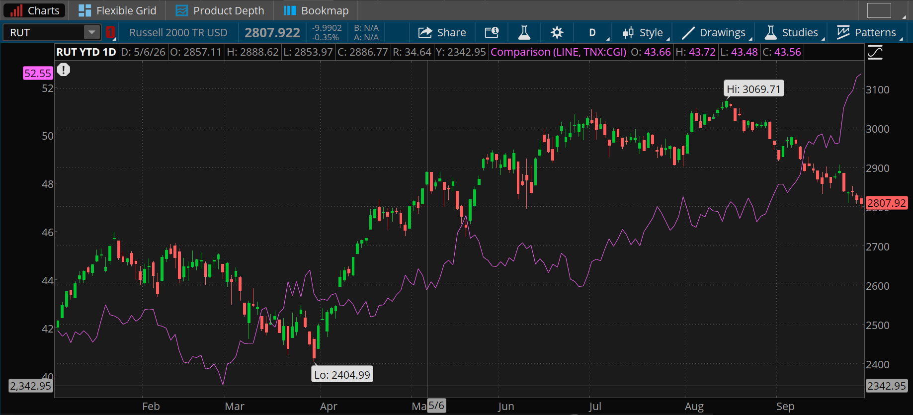The image size is (913, 415).
Task: Expand the symbol selector dropdown arrow
Action: pos(92,33)
